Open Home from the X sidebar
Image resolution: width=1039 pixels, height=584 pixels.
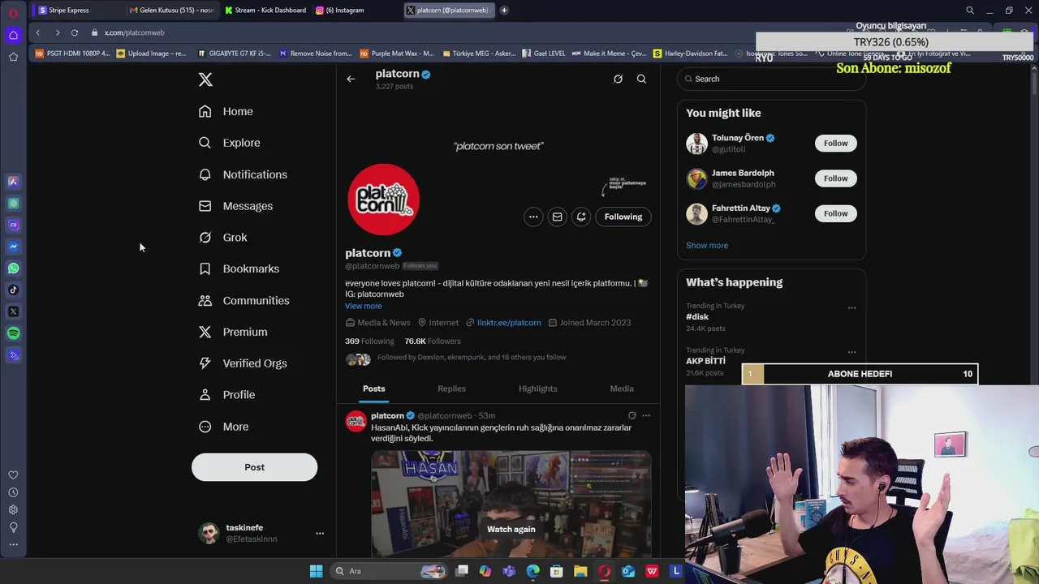(x=226, y=111)
